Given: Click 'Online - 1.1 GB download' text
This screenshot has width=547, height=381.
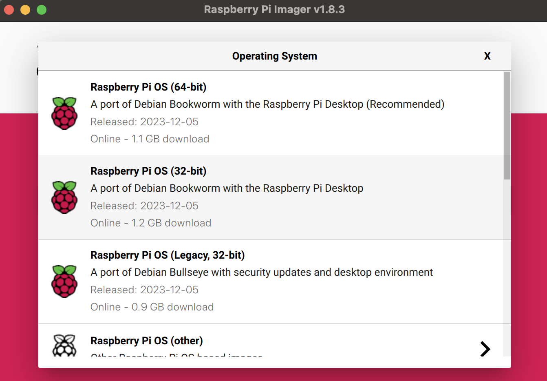Looking at the screenshot, I should pyautogui.click(x=150, y=139).
